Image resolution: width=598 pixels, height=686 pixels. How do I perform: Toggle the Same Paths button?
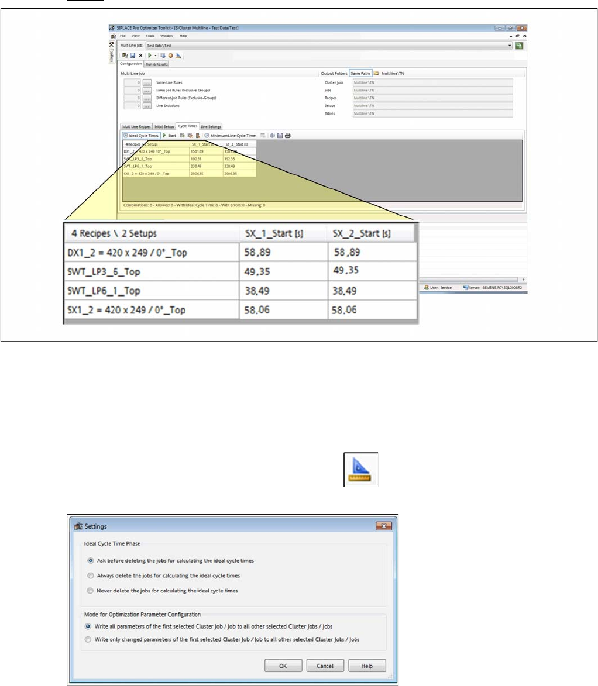[360, 74]
